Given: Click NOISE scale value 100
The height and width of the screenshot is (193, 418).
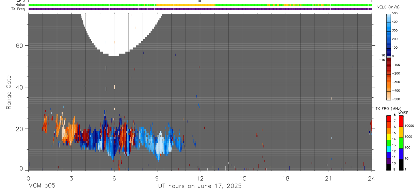Looking at the screenshot, I should (407, 148).
